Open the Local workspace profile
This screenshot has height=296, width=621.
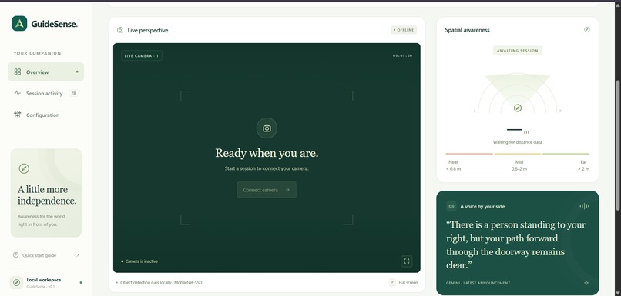pos(46,283)
